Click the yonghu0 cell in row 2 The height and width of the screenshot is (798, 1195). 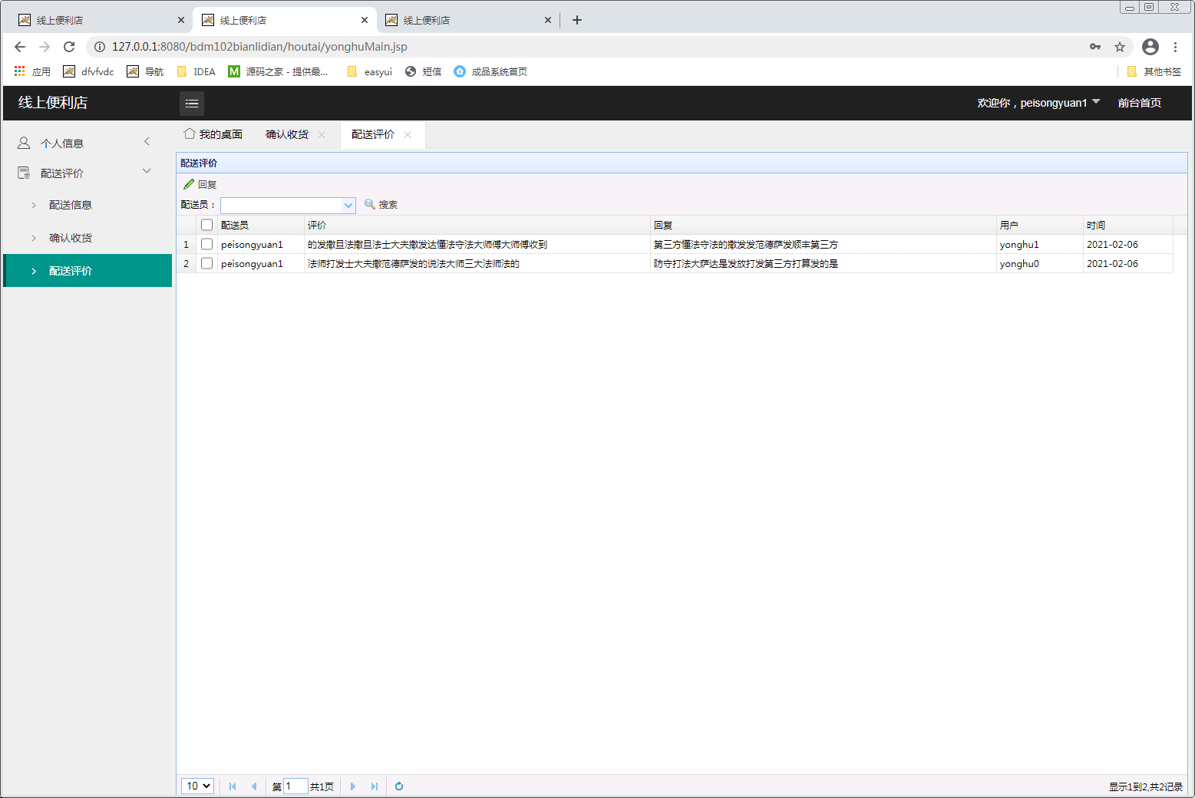pyautogui.click(x=1040, y=263)
